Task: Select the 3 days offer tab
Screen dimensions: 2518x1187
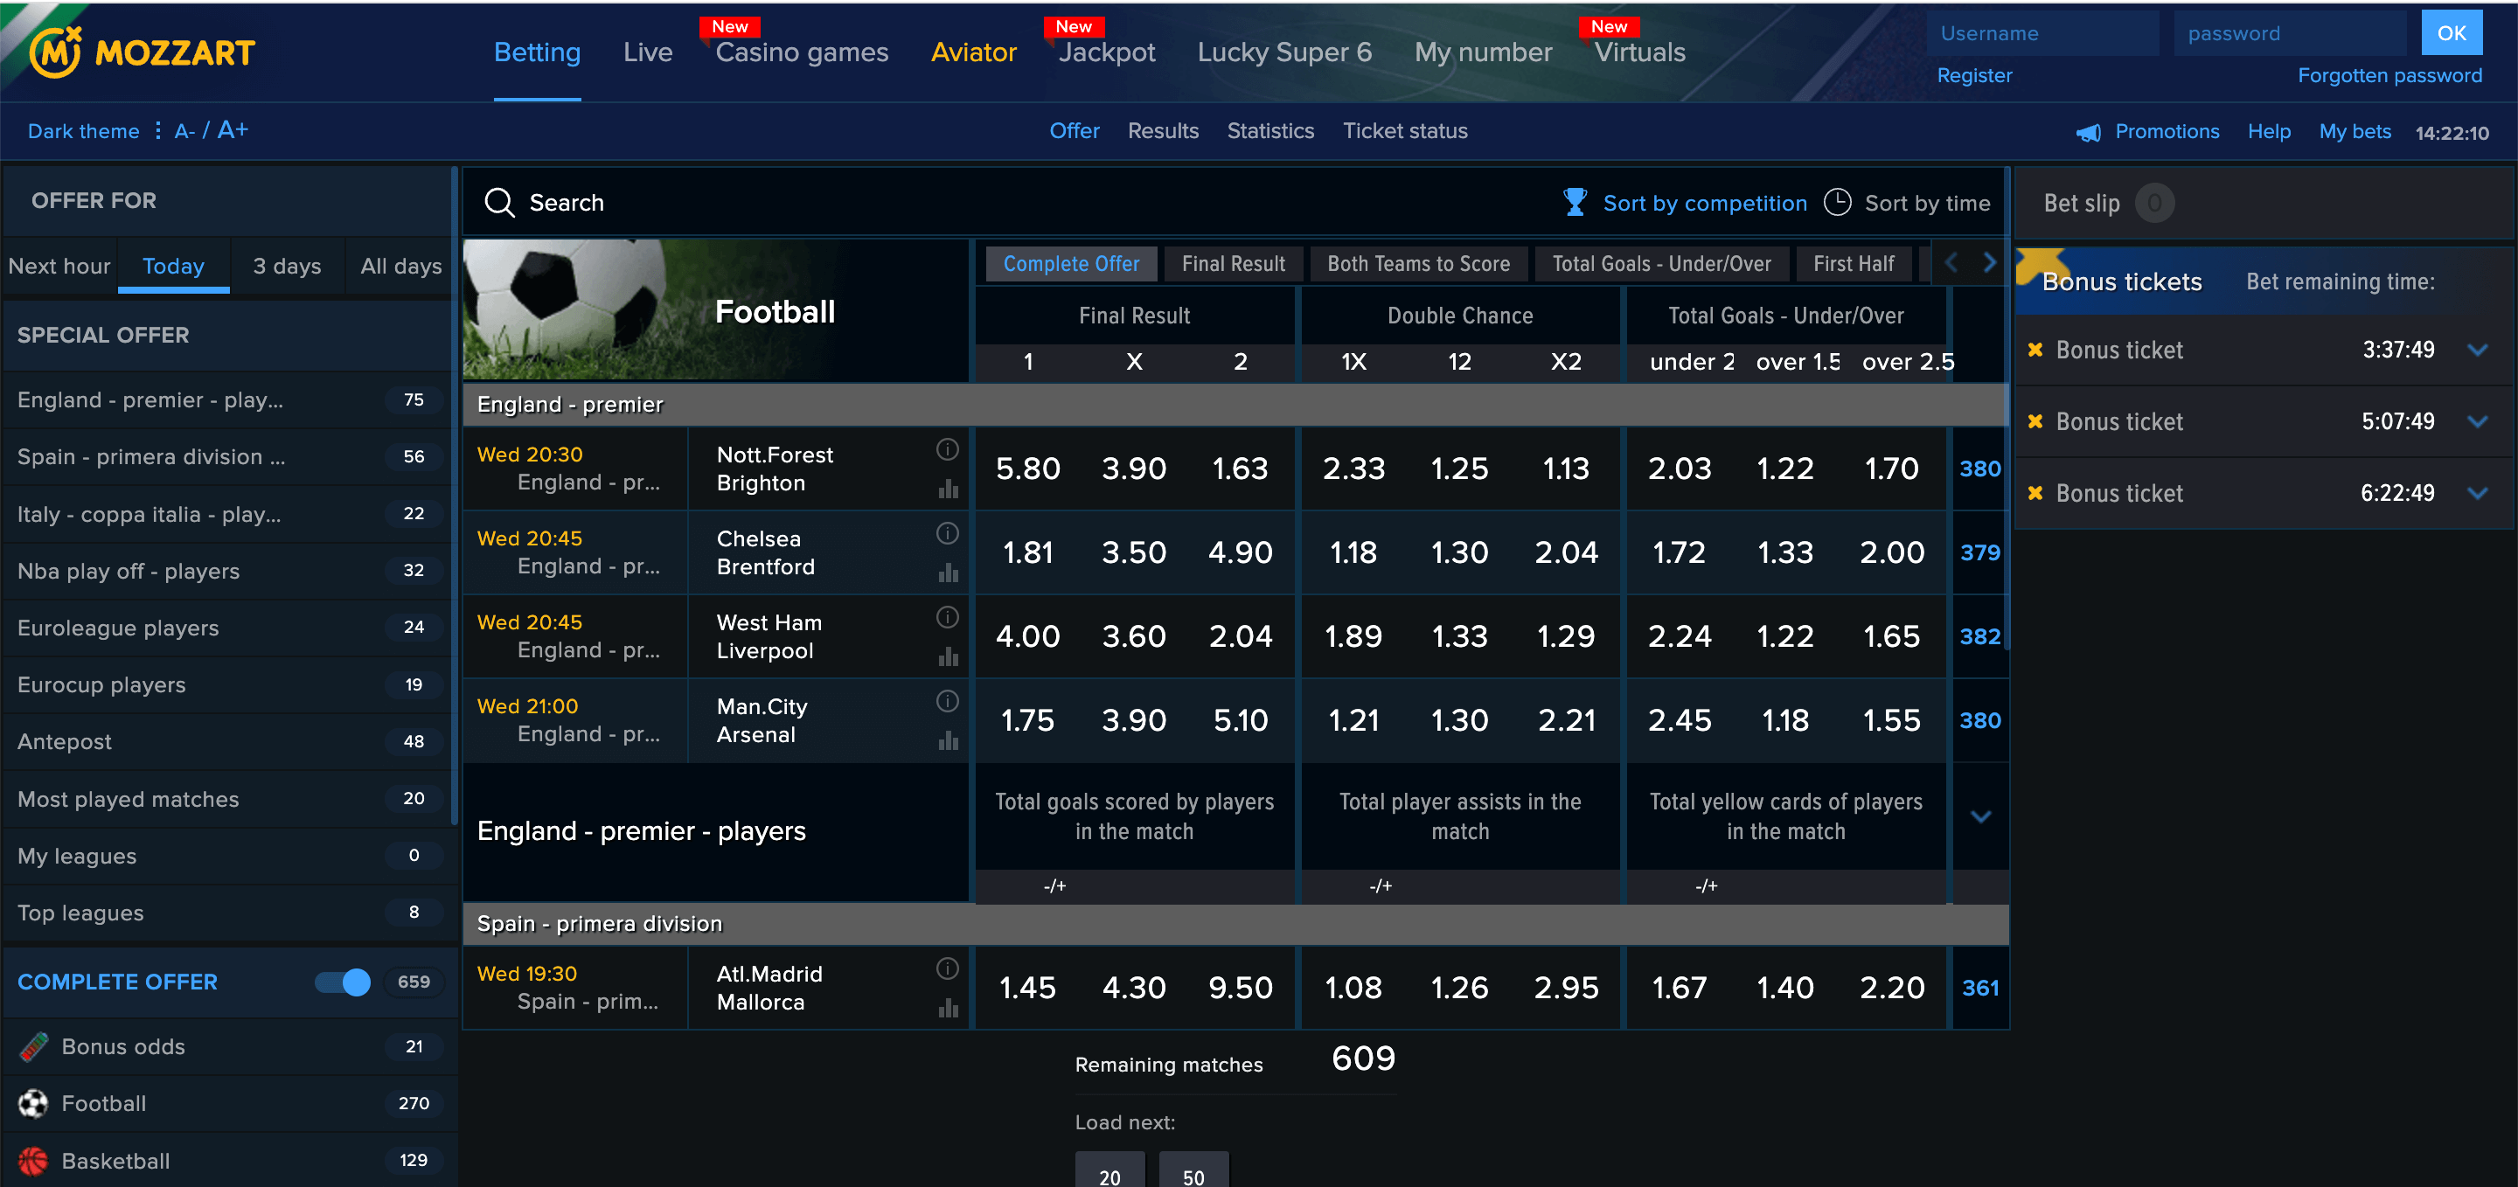Action: [x=287, y=266]
